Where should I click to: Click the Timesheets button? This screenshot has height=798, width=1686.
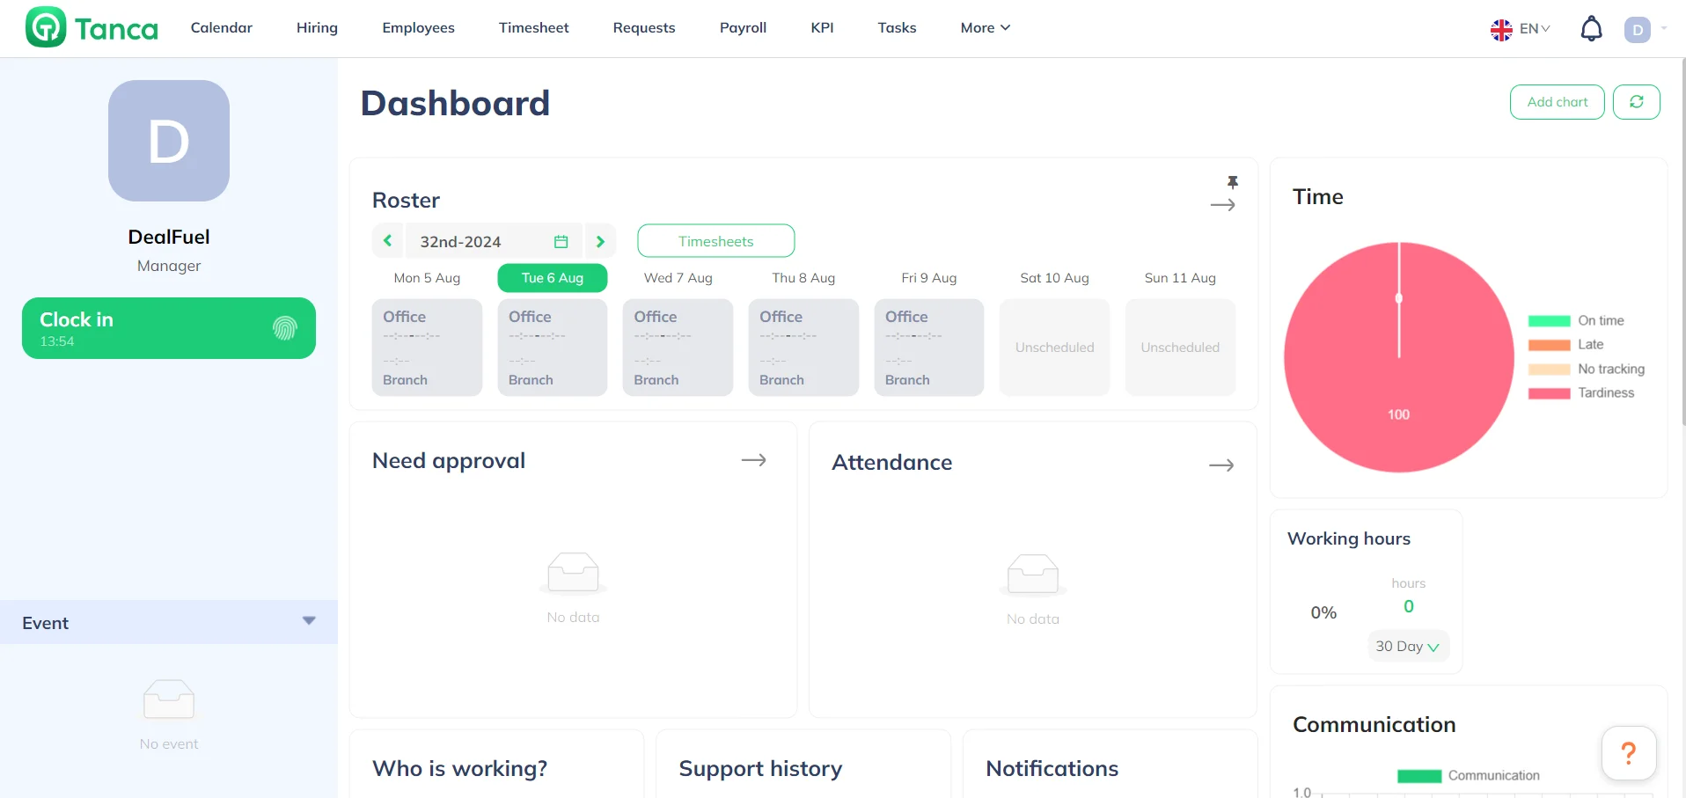(715, 241)
